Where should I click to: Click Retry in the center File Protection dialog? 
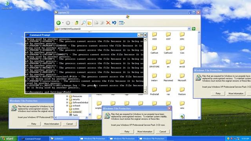(x=127, y=132)
